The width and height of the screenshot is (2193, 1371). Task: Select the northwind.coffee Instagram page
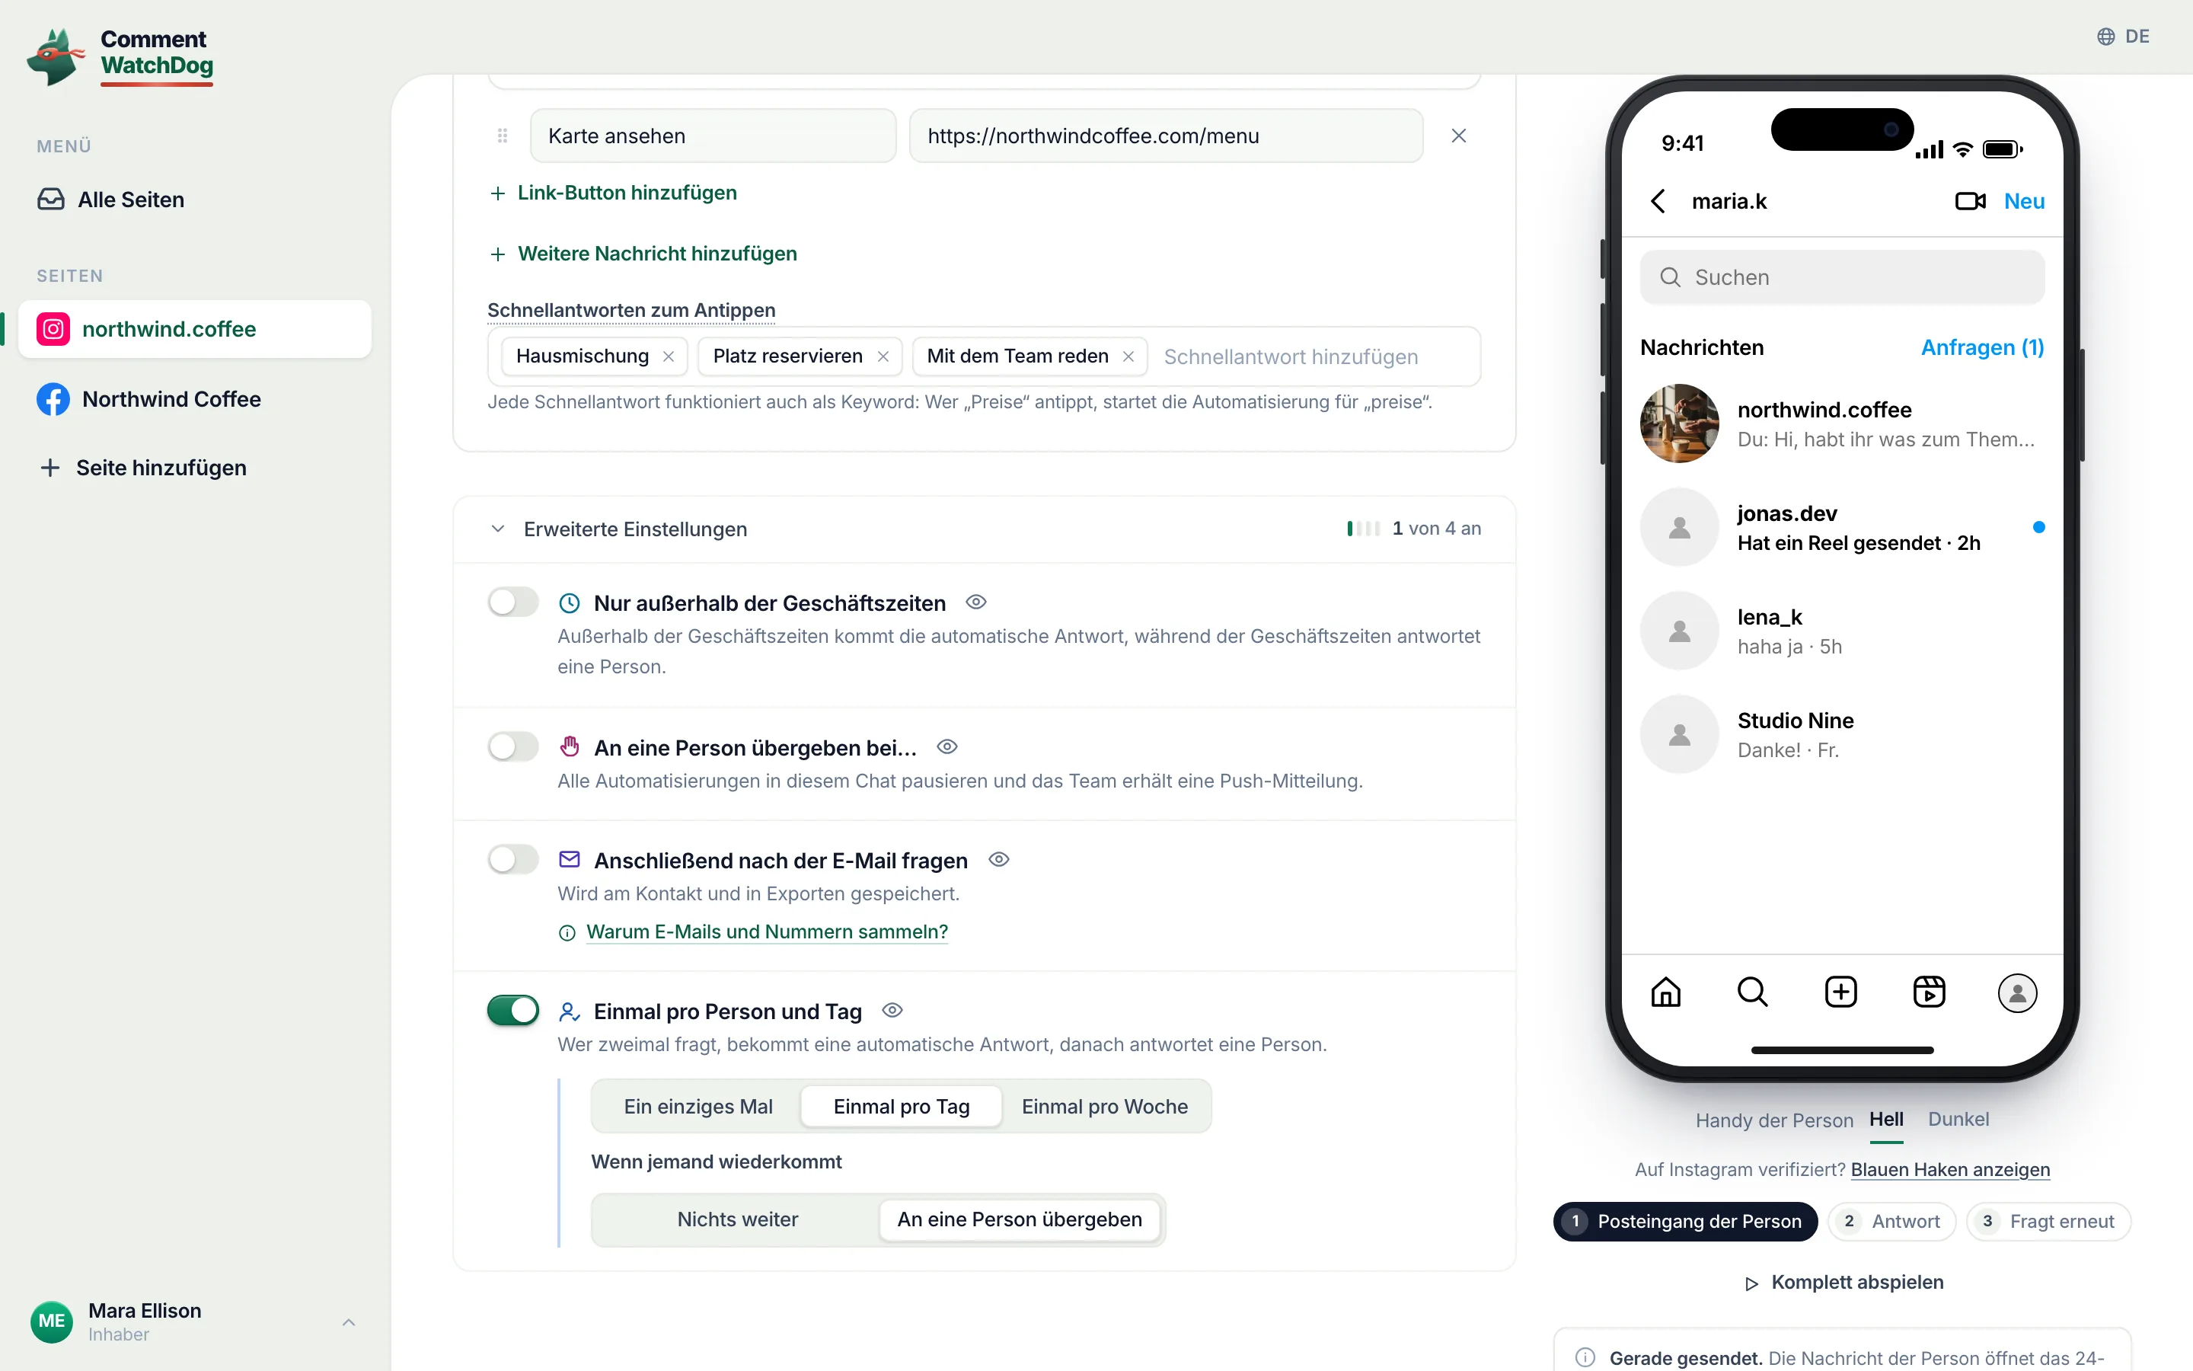pyautogui.click(x=195, y=329)
